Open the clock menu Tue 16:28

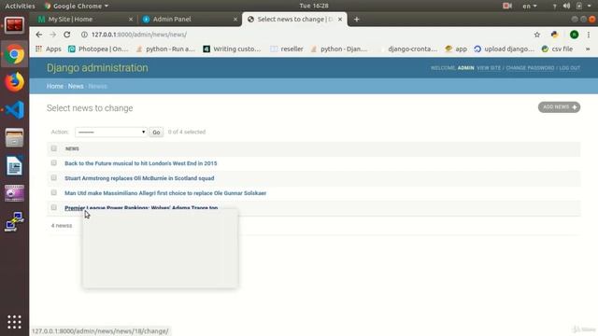click(x=314, y=6)
